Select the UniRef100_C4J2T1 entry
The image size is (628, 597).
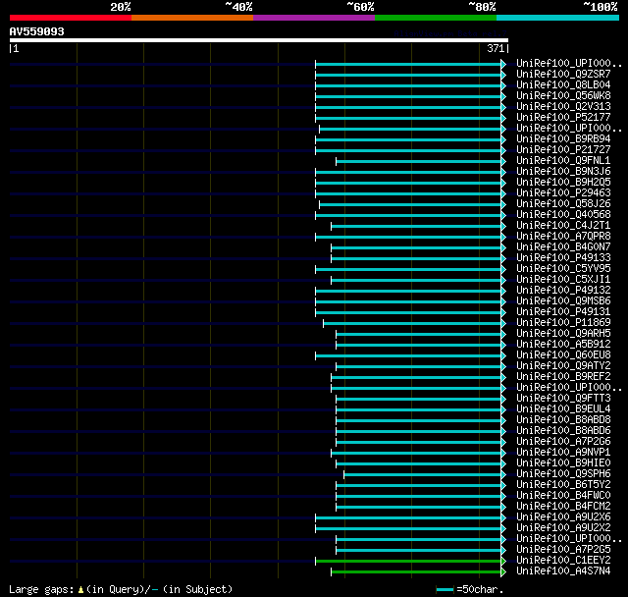pos(563,226)
